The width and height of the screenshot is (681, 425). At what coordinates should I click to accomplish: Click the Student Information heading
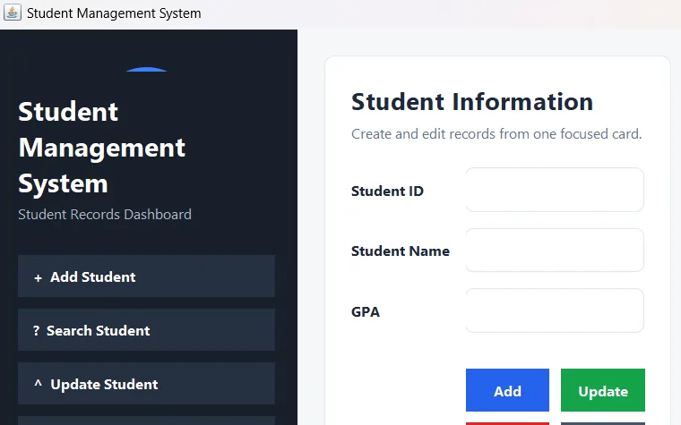pos(472,102)
